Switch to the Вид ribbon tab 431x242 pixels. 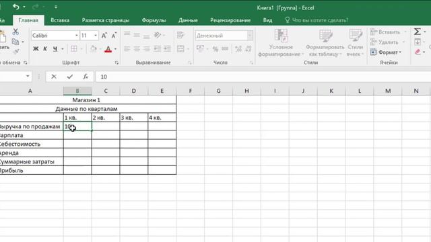(267, 20)
